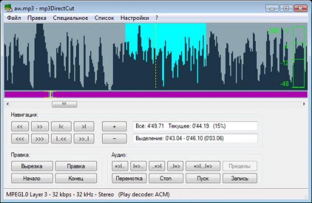
Task: Start playback with Пуск button
Action: (203, 178)
